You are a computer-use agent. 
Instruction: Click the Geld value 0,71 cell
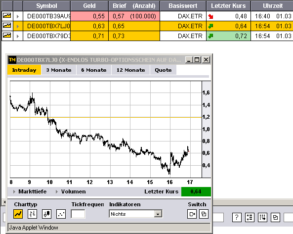pyautogui.click(x=89, y=36)
